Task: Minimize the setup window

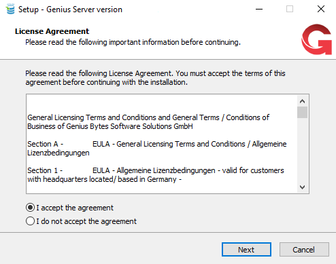Action: tap(259, 10)
